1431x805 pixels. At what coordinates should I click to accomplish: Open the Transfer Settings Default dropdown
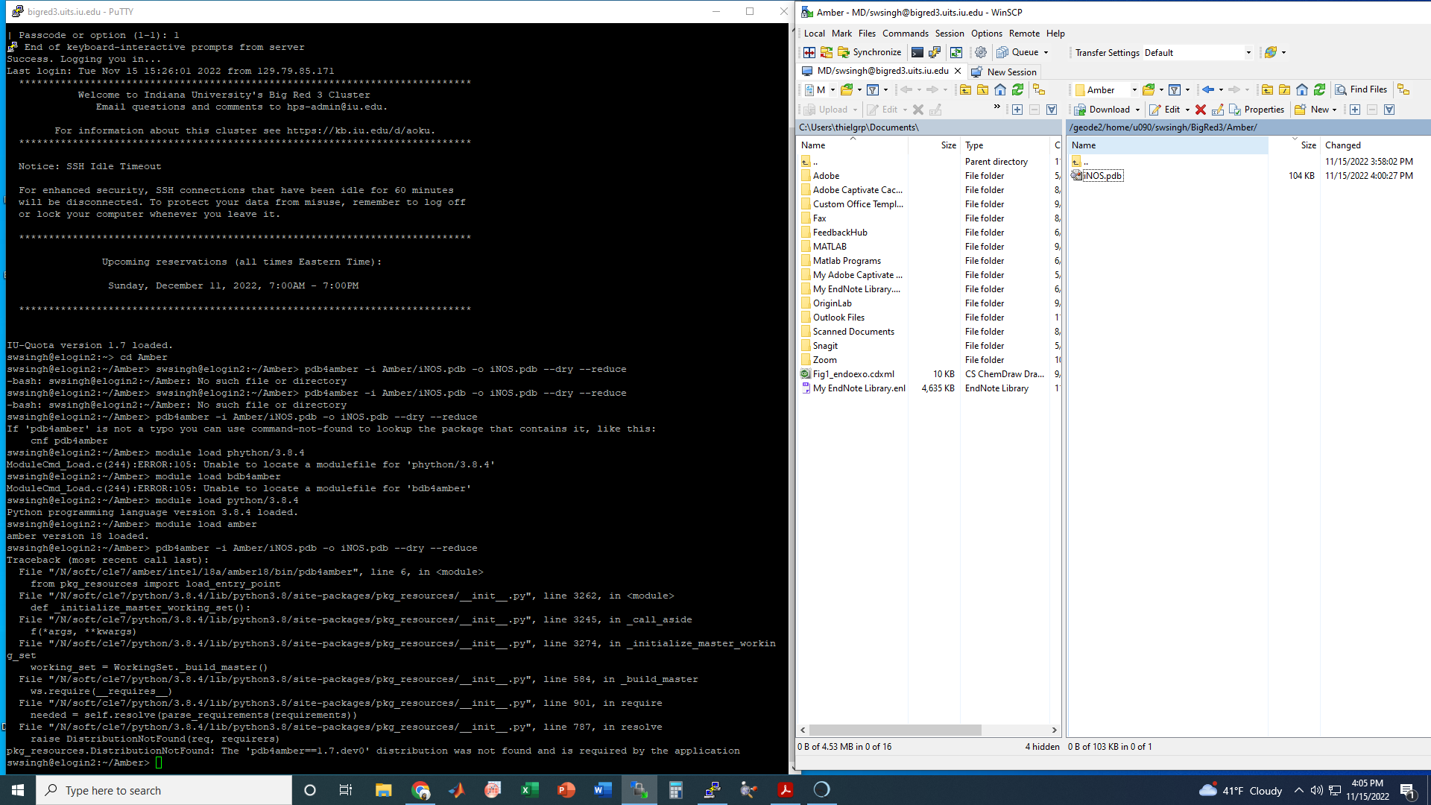point(1248,53)
